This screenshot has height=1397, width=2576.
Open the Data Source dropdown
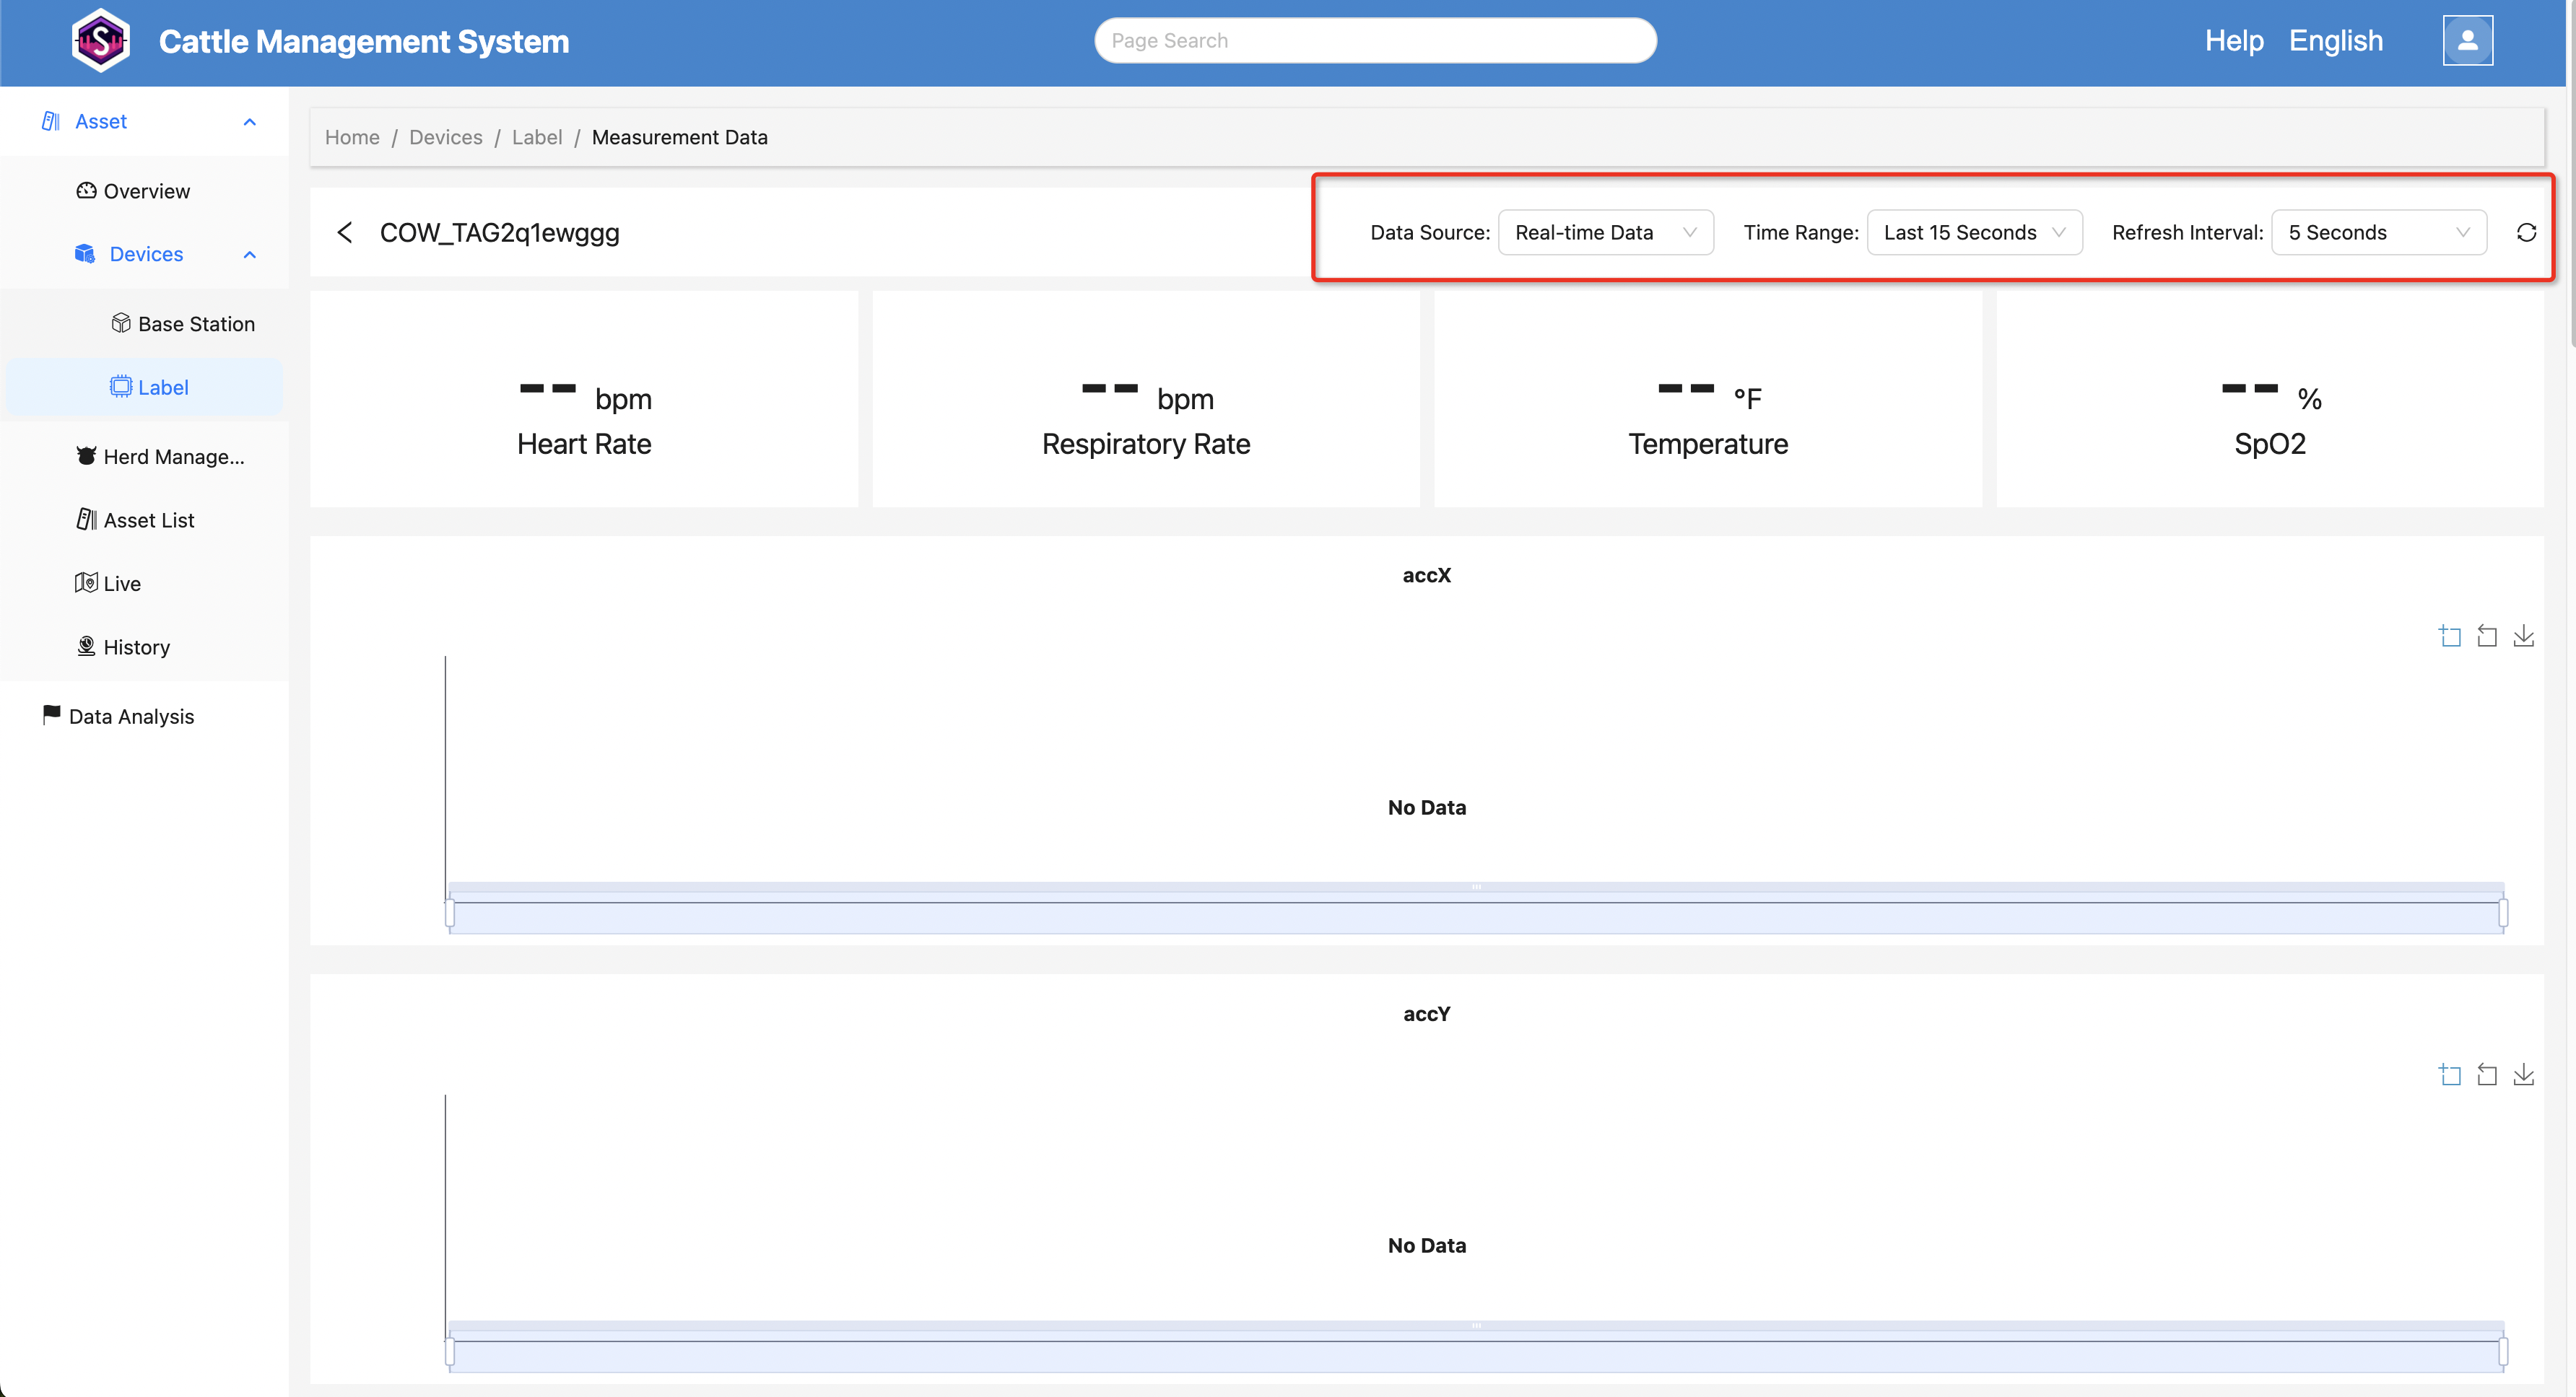point(1605,233)
